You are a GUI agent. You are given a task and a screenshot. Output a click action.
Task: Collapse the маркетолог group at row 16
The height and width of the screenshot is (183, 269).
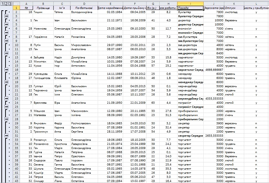click(x=6, y=70)
